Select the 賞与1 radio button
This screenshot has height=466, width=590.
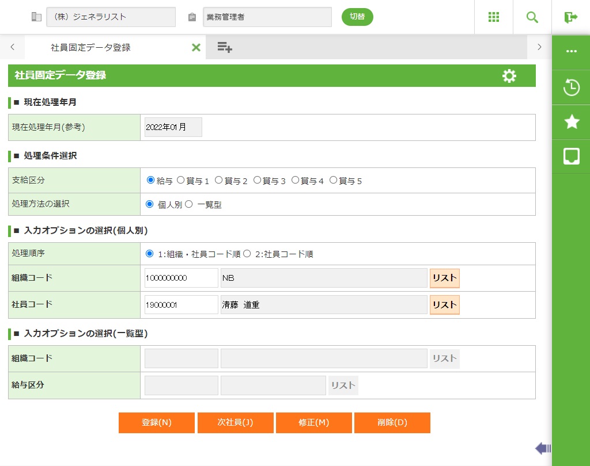pyautogui.click(x=181, y=180)
